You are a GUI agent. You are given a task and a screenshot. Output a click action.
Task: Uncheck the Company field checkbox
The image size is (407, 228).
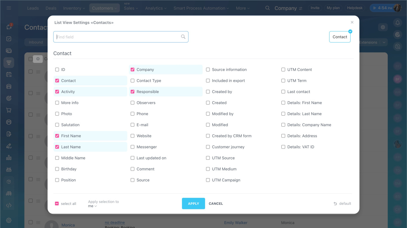[133, 70]
